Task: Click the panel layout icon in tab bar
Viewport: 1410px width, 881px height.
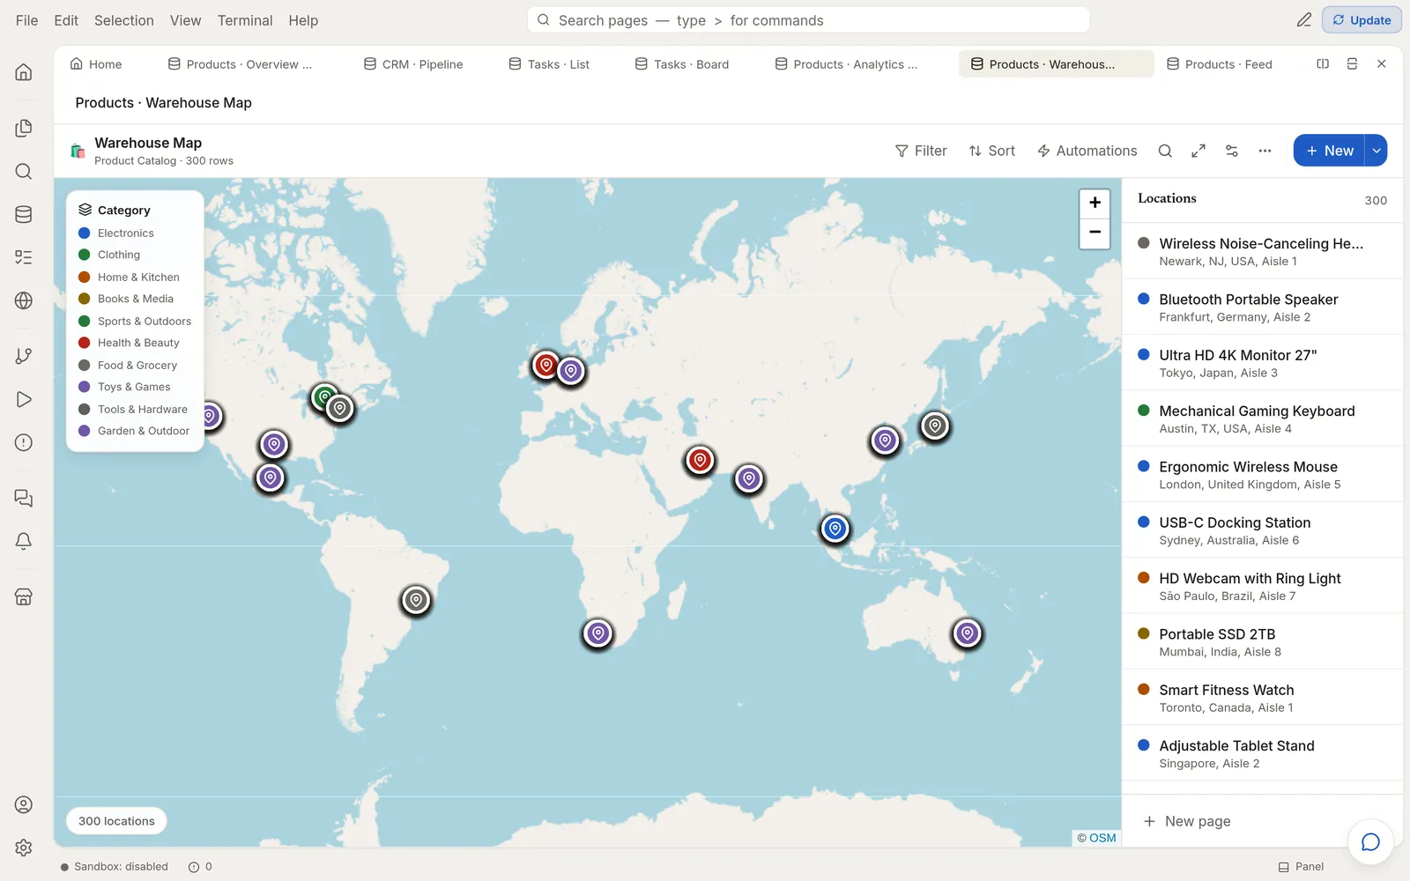Action: click(1352, 64)
